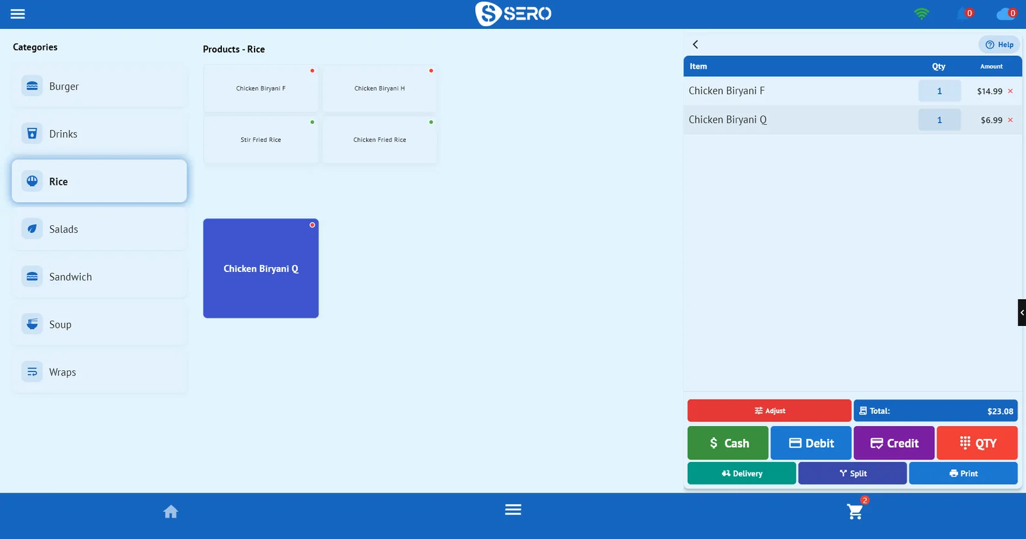Edit quantity of Chicken Biryani F

point(939,91)
